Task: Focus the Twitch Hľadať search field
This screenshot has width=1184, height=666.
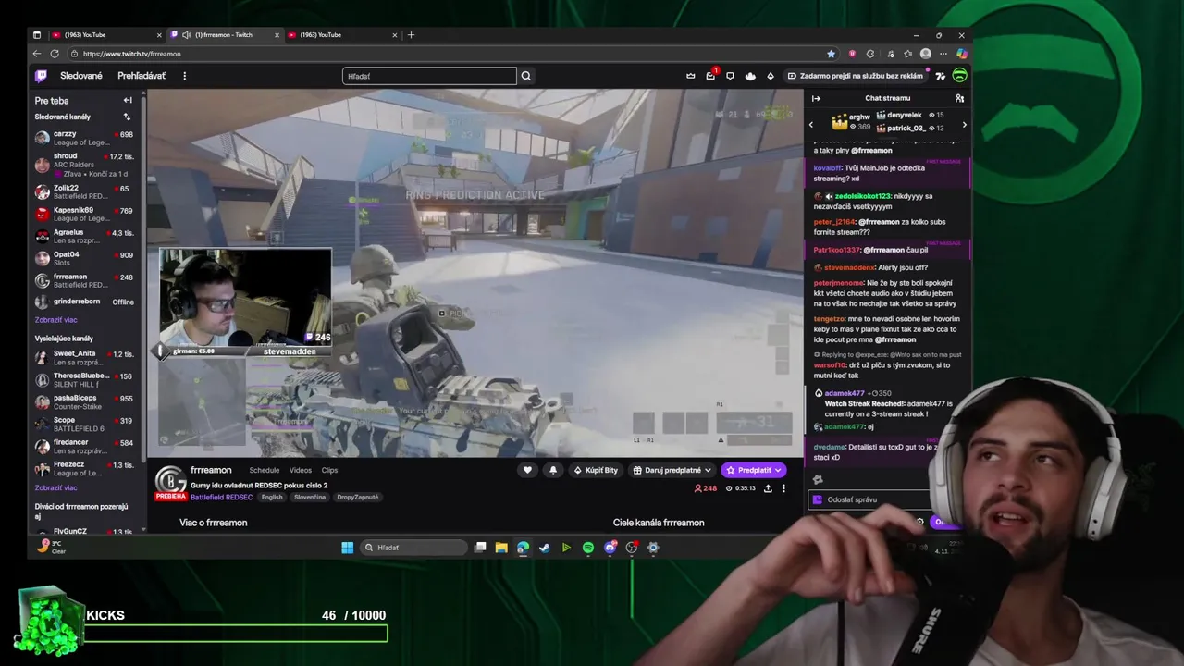Action: tap(429, 76)
